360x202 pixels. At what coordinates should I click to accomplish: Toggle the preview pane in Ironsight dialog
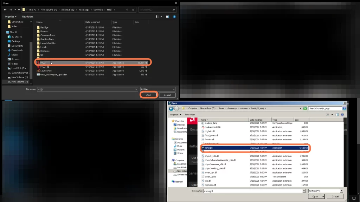(337, 115)
